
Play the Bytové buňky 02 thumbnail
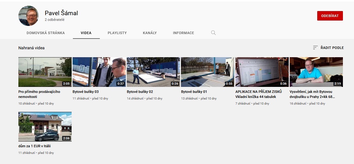(x=153, y=72)
